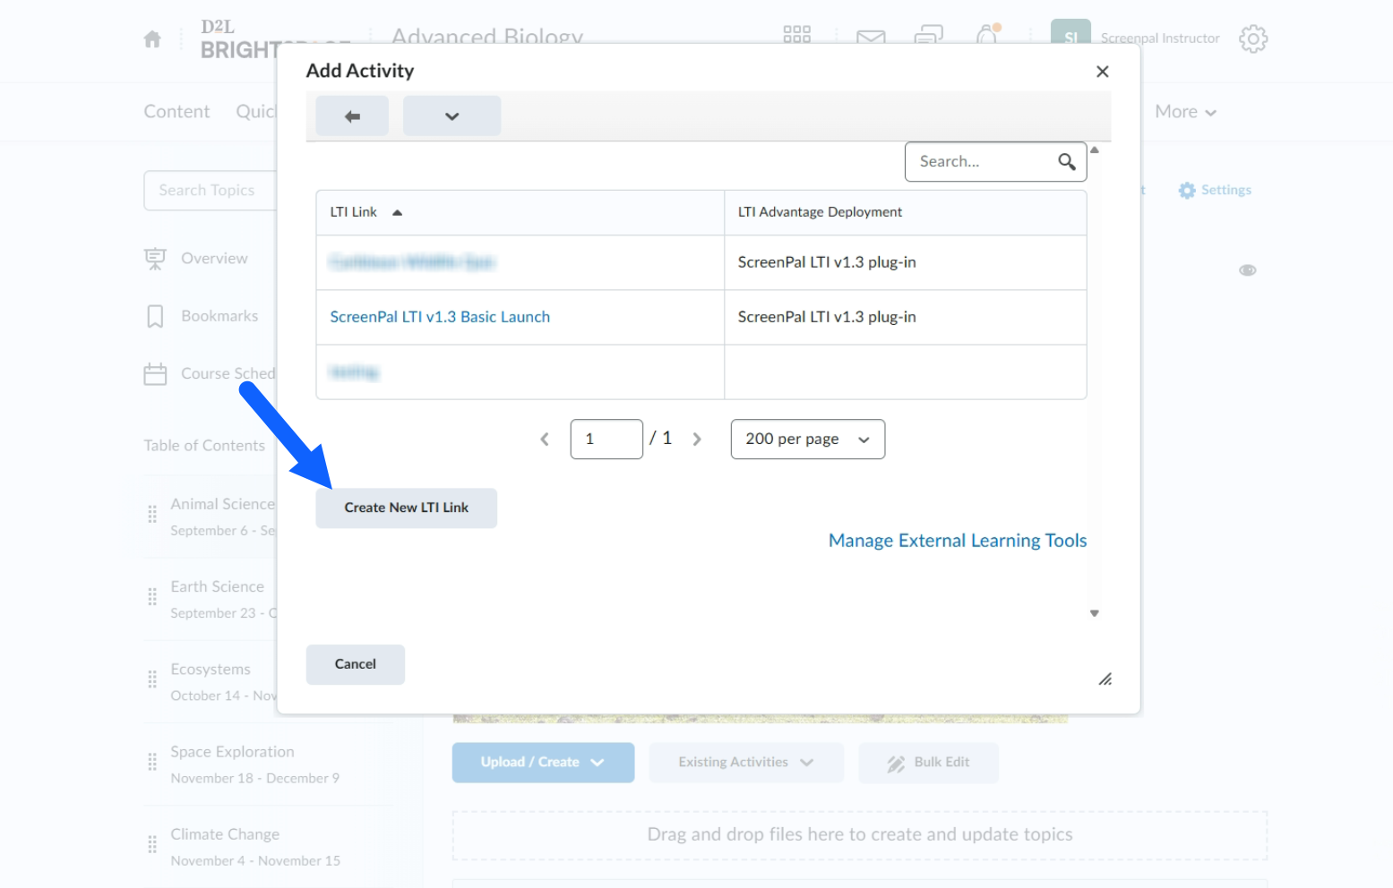Click the Bookmarks icon in sidebar
This screenshot has width=1393, height=888.
point(155,317)
